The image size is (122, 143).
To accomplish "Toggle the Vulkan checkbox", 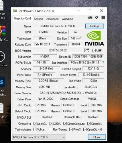I will coord(35,130).
